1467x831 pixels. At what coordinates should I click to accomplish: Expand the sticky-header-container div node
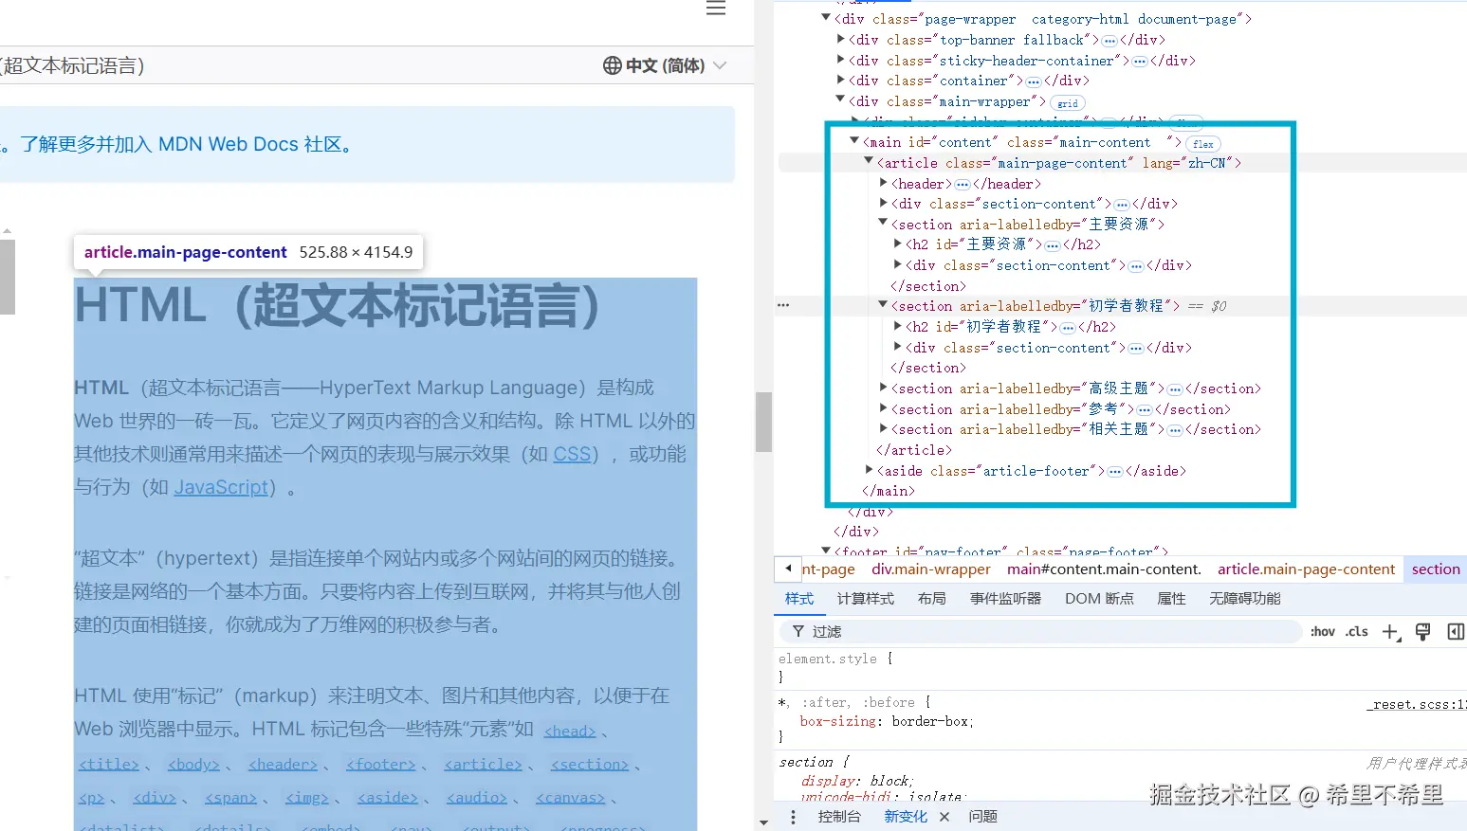pos(841,60)
